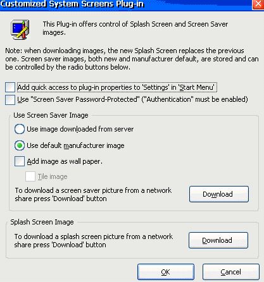Click the splash screen network share instruction text
264x282 pixels.
(94, 240)
